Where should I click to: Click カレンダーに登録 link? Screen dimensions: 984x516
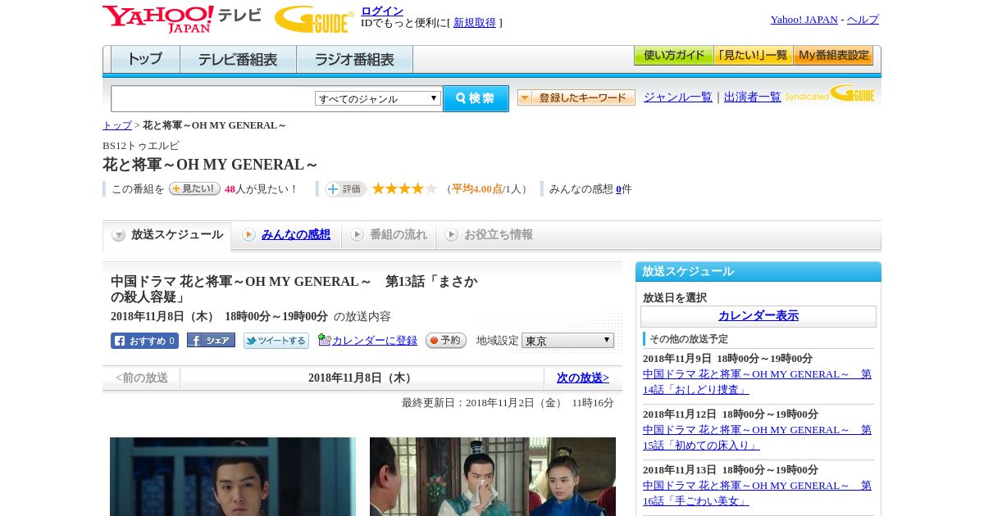click(375, 340)
